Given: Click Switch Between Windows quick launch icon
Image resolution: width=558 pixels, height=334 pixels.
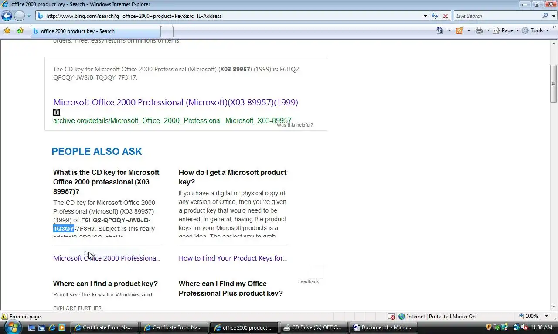Looking at the screenshot, I should [x=42, y=327].
